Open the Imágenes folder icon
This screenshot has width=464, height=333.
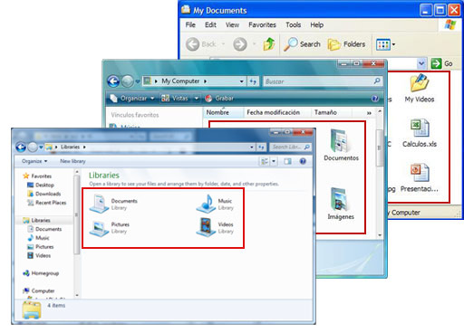(340, 199)
